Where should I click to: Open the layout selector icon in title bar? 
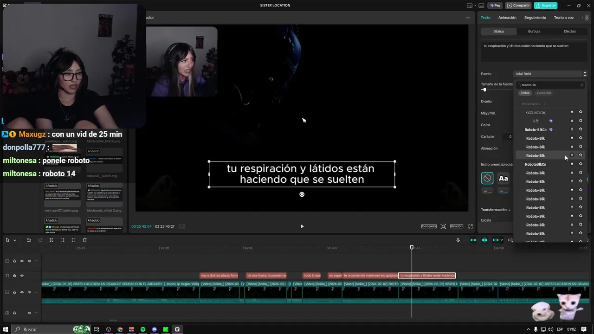pyautogui.click(x=470, y=6)
